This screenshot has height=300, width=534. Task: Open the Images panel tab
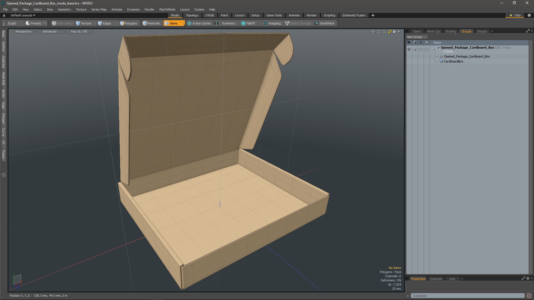point(482,31)
